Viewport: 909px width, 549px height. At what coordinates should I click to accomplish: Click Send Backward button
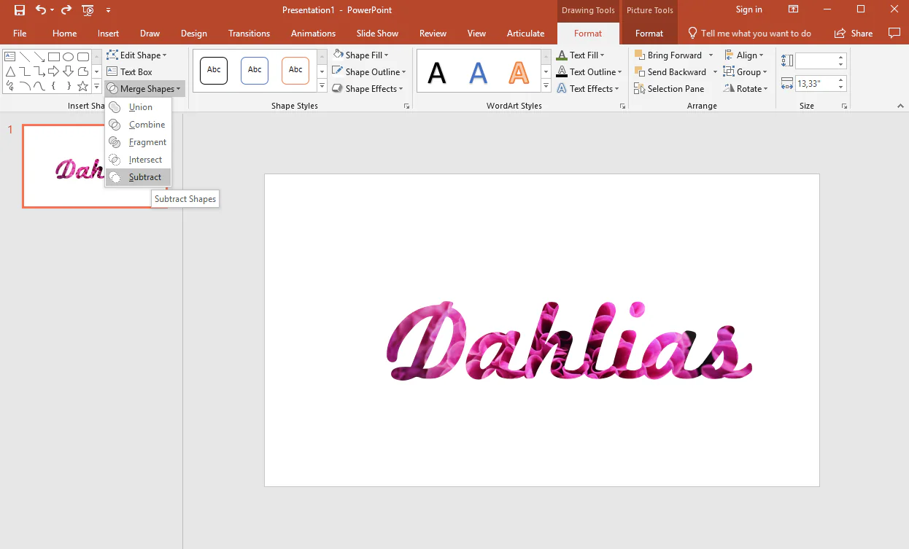point(670,71)
